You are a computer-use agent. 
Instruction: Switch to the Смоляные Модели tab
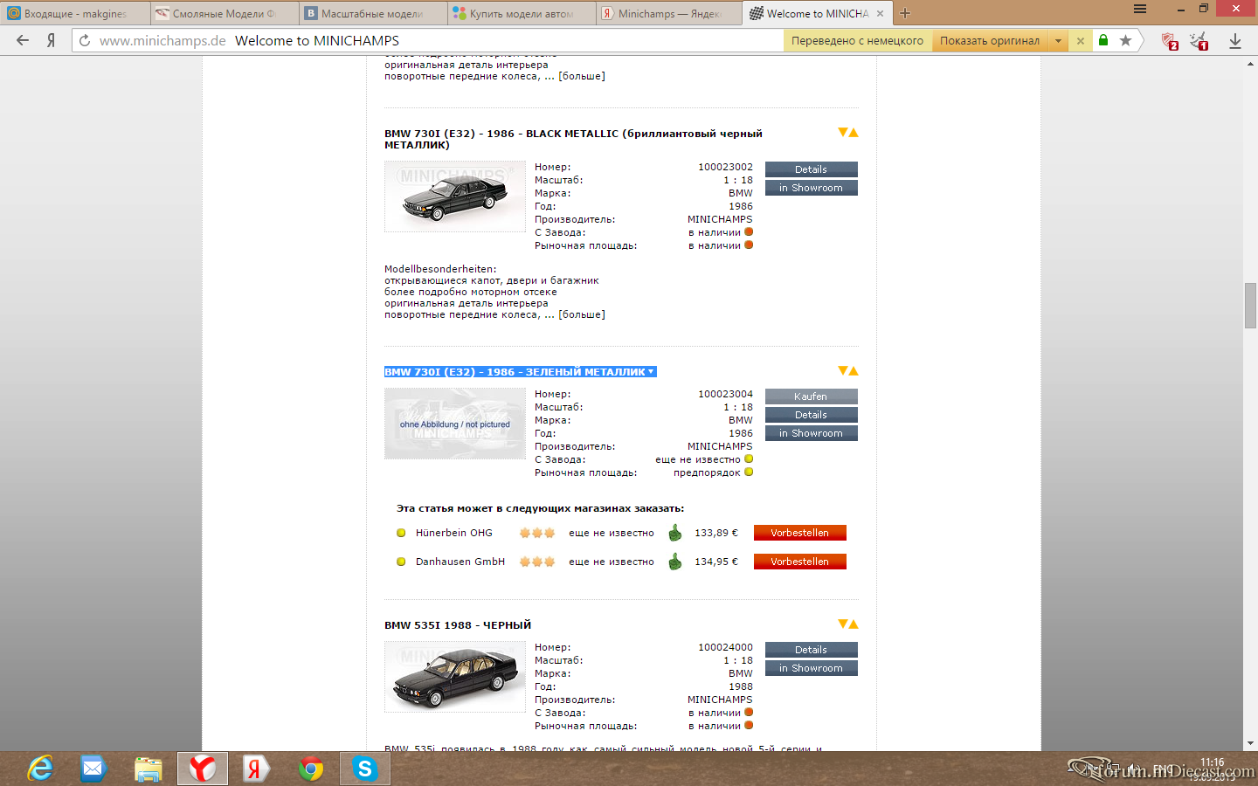(x=223, y=13)
